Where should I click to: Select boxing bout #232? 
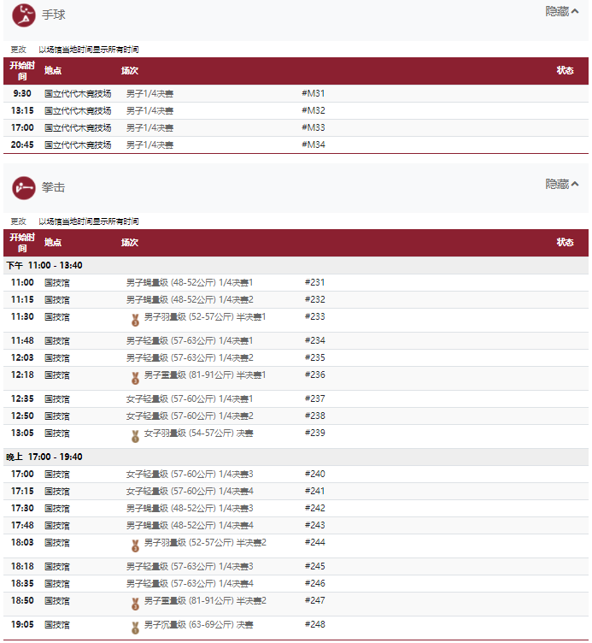click(x=296, y=300)
